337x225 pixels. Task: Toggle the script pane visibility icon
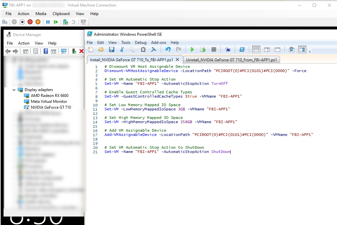click(302, 49)
